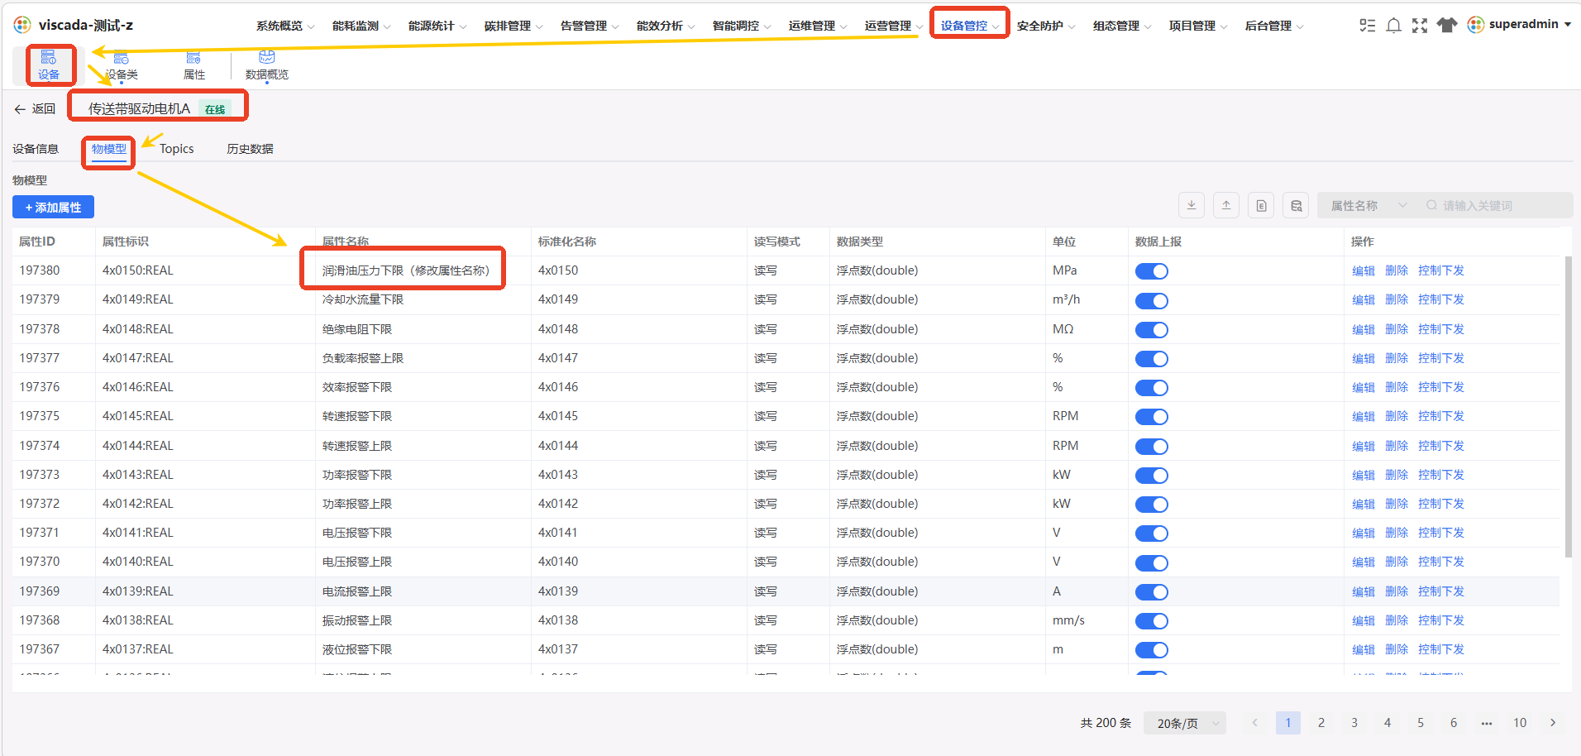Click the upload export icon button
1581x756 pixels.
[1226, 205]
